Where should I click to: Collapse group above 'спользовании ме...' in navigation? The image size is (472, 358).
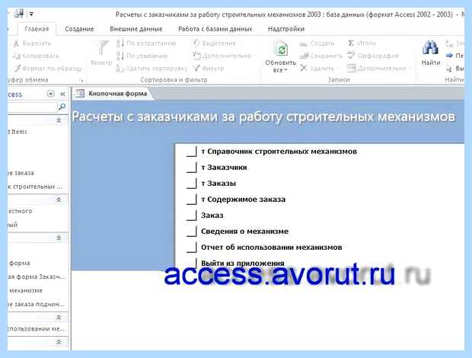pos(59,318)
